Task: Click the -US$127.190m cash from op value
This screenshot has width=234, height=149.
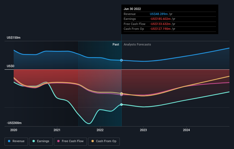Action: [160, 29]
